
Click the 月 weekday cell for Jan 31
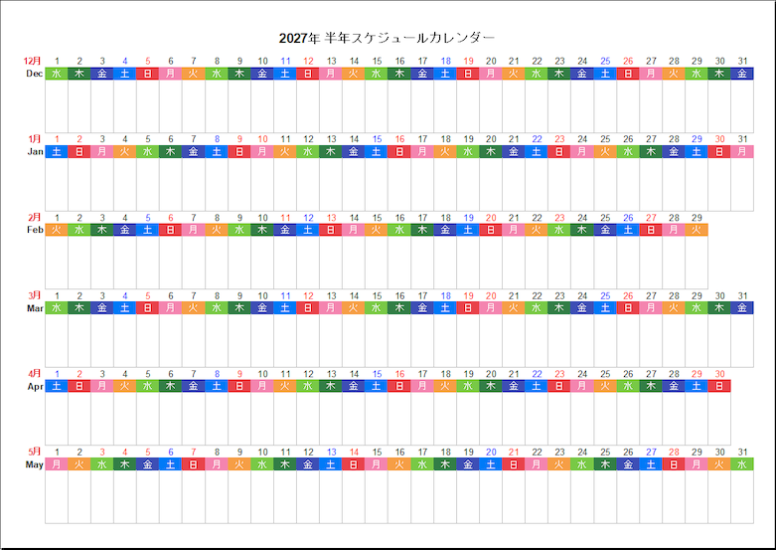742,151
